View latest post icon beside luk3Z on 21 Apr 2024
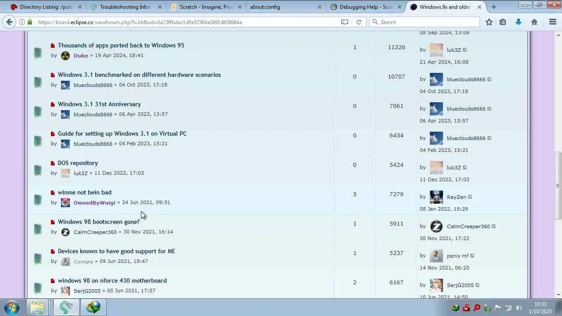Viewport: 562px width, 316px height. (x=465, y=50)
